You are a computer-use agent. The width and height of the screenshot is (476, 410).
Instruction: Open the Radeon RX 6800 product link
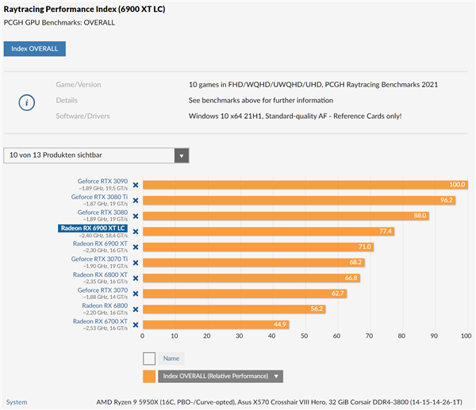point(106,305)
